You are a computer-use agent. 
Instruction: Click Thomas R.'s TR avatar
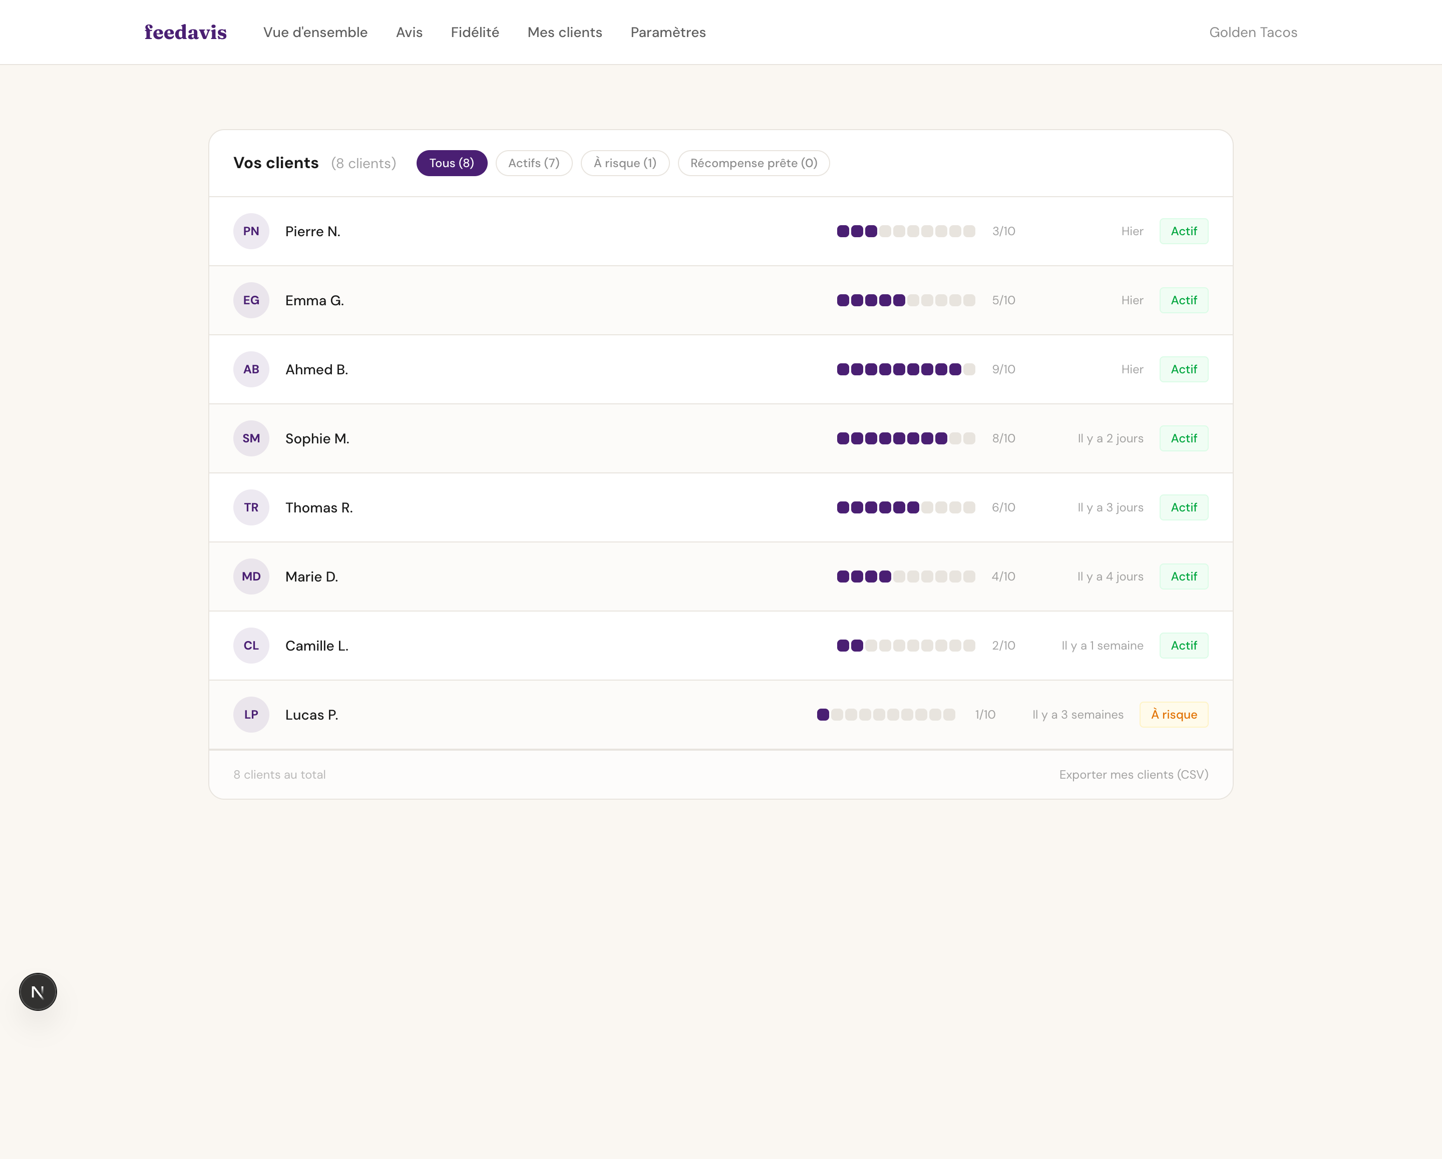click(x=251, y=507)
